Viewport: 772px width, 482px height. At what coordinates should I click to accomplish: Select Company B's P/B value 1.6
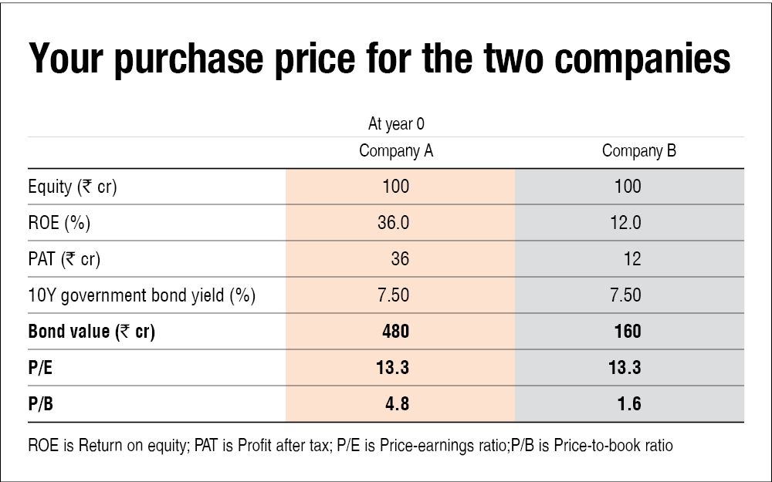point(631,404)
